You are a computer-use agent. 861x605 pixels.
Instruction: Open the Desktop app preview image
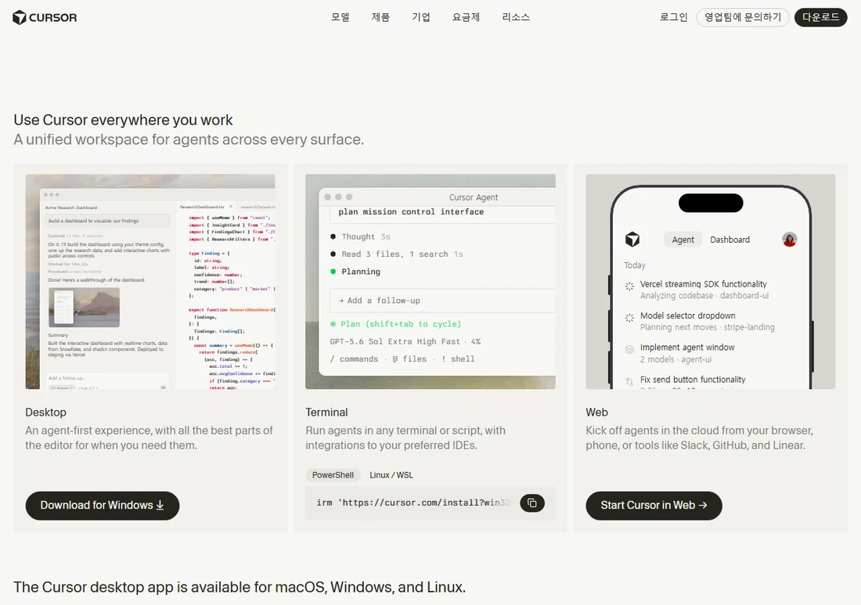point(150,282)
